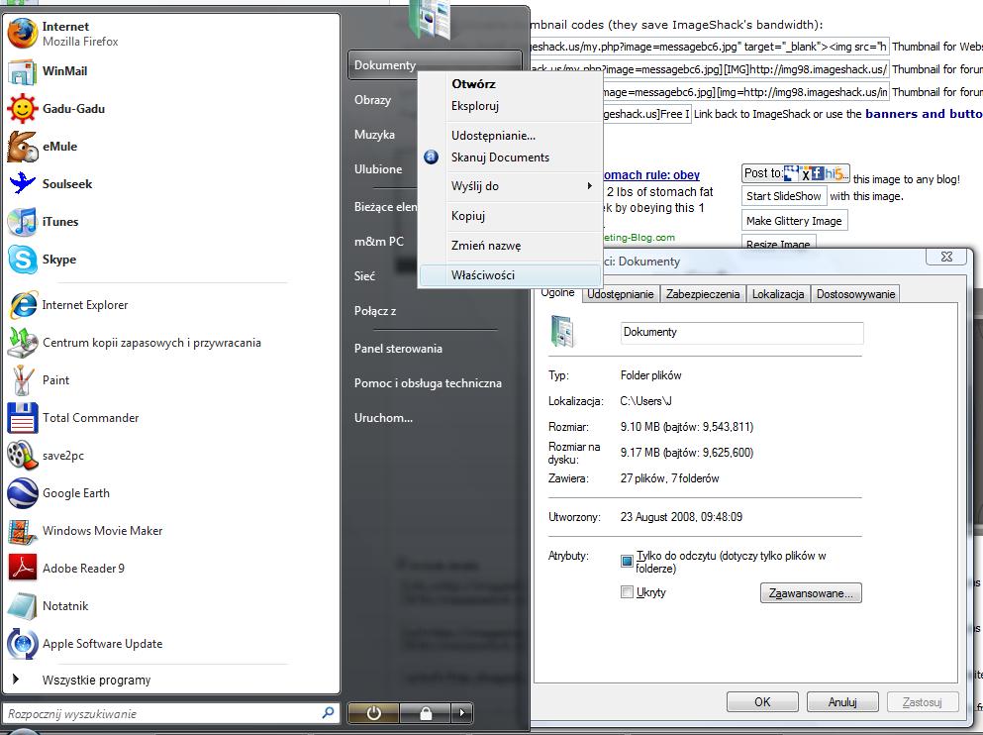Image resolution: width=983 pixels, height=735 pixels.
Task: Click the 'Dokumenty' folder name text field
Action: click(x=741, y=333)
